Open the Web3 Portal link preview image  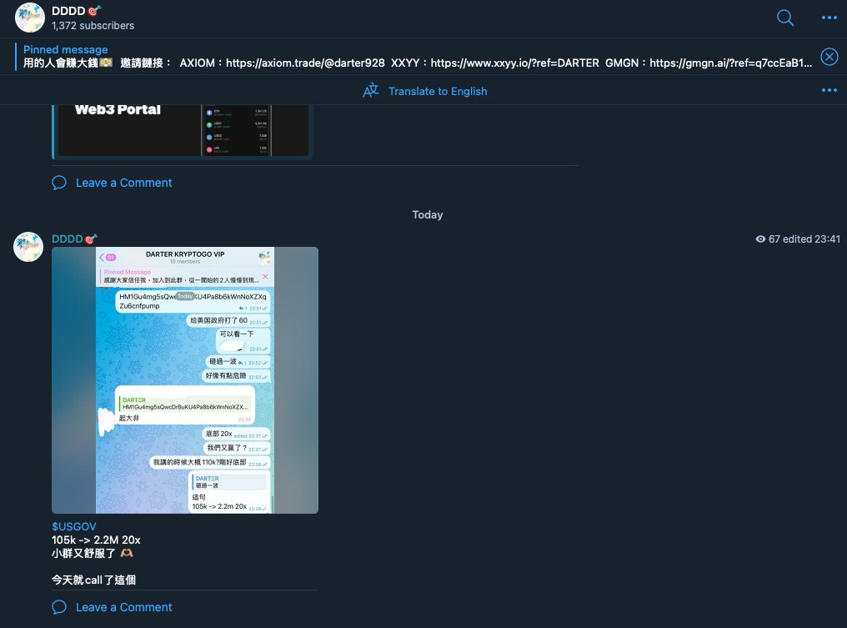click(x=183, y=130)
